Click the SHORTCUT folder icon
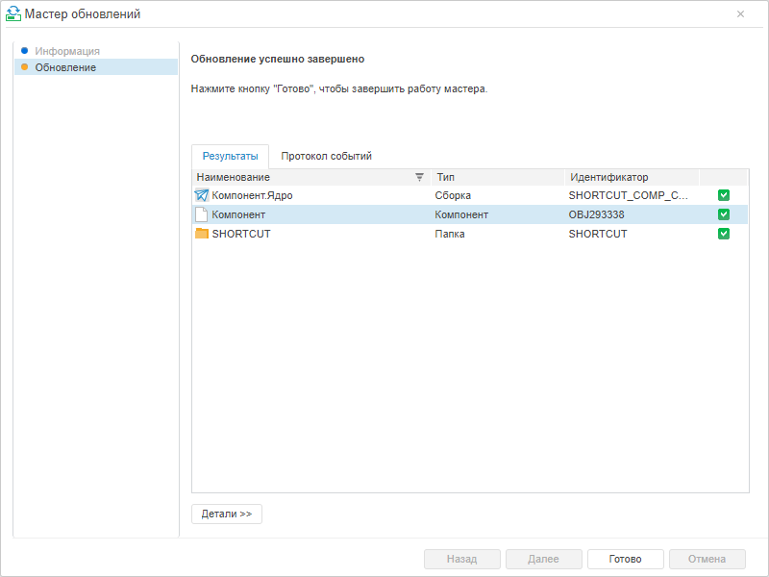769x577 pixels. coord(201,234)
